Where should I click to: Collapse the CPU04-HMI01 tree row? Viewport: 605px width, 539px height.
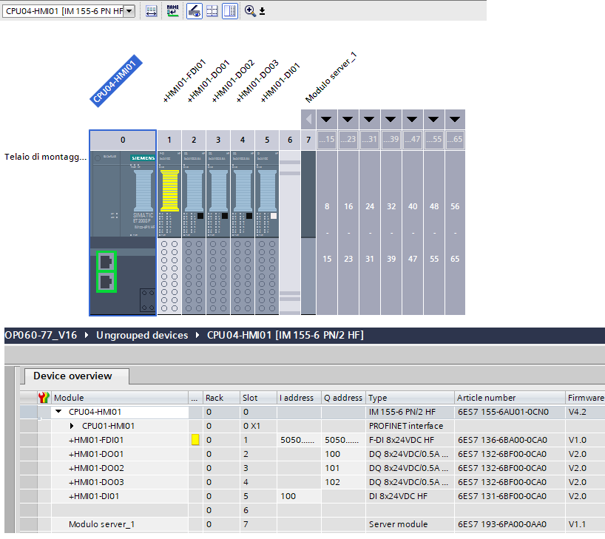[x=58, y=412]
